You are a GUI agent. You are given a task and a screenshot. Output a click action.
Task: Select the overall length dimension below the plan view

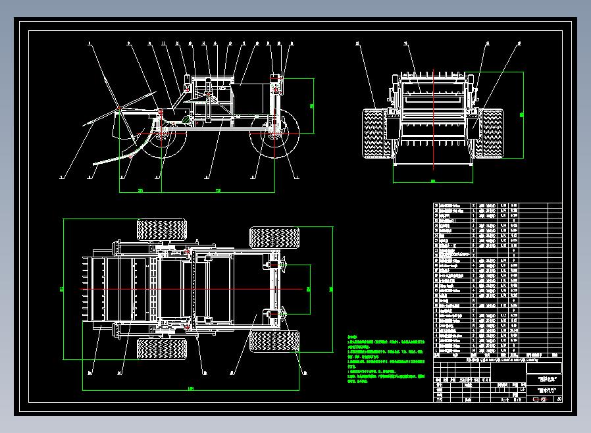191,390
